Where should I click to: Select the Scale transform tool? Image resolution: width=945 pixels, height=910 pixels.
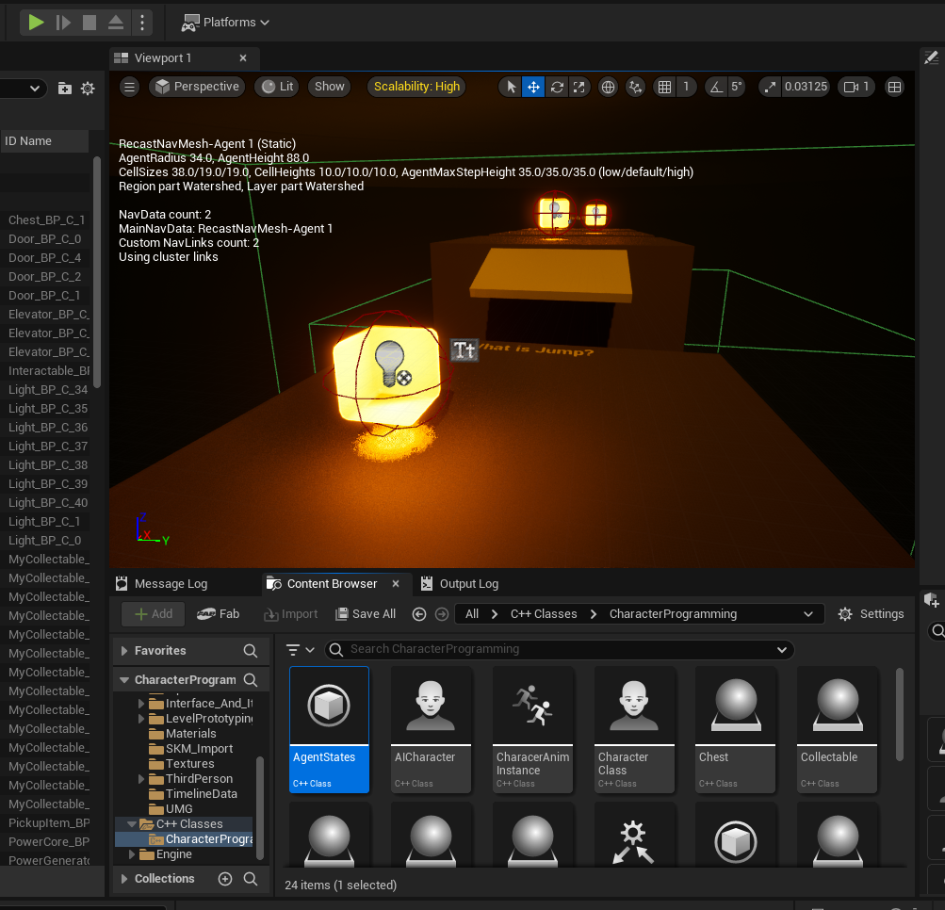(578, 87)
